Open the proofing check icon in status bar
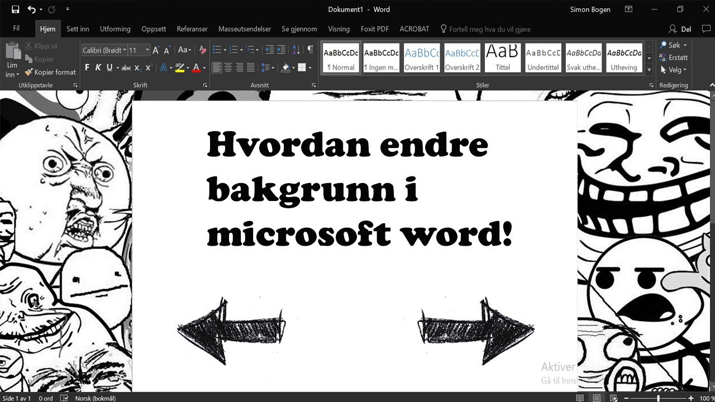715x402 pixels. [64, 398]
